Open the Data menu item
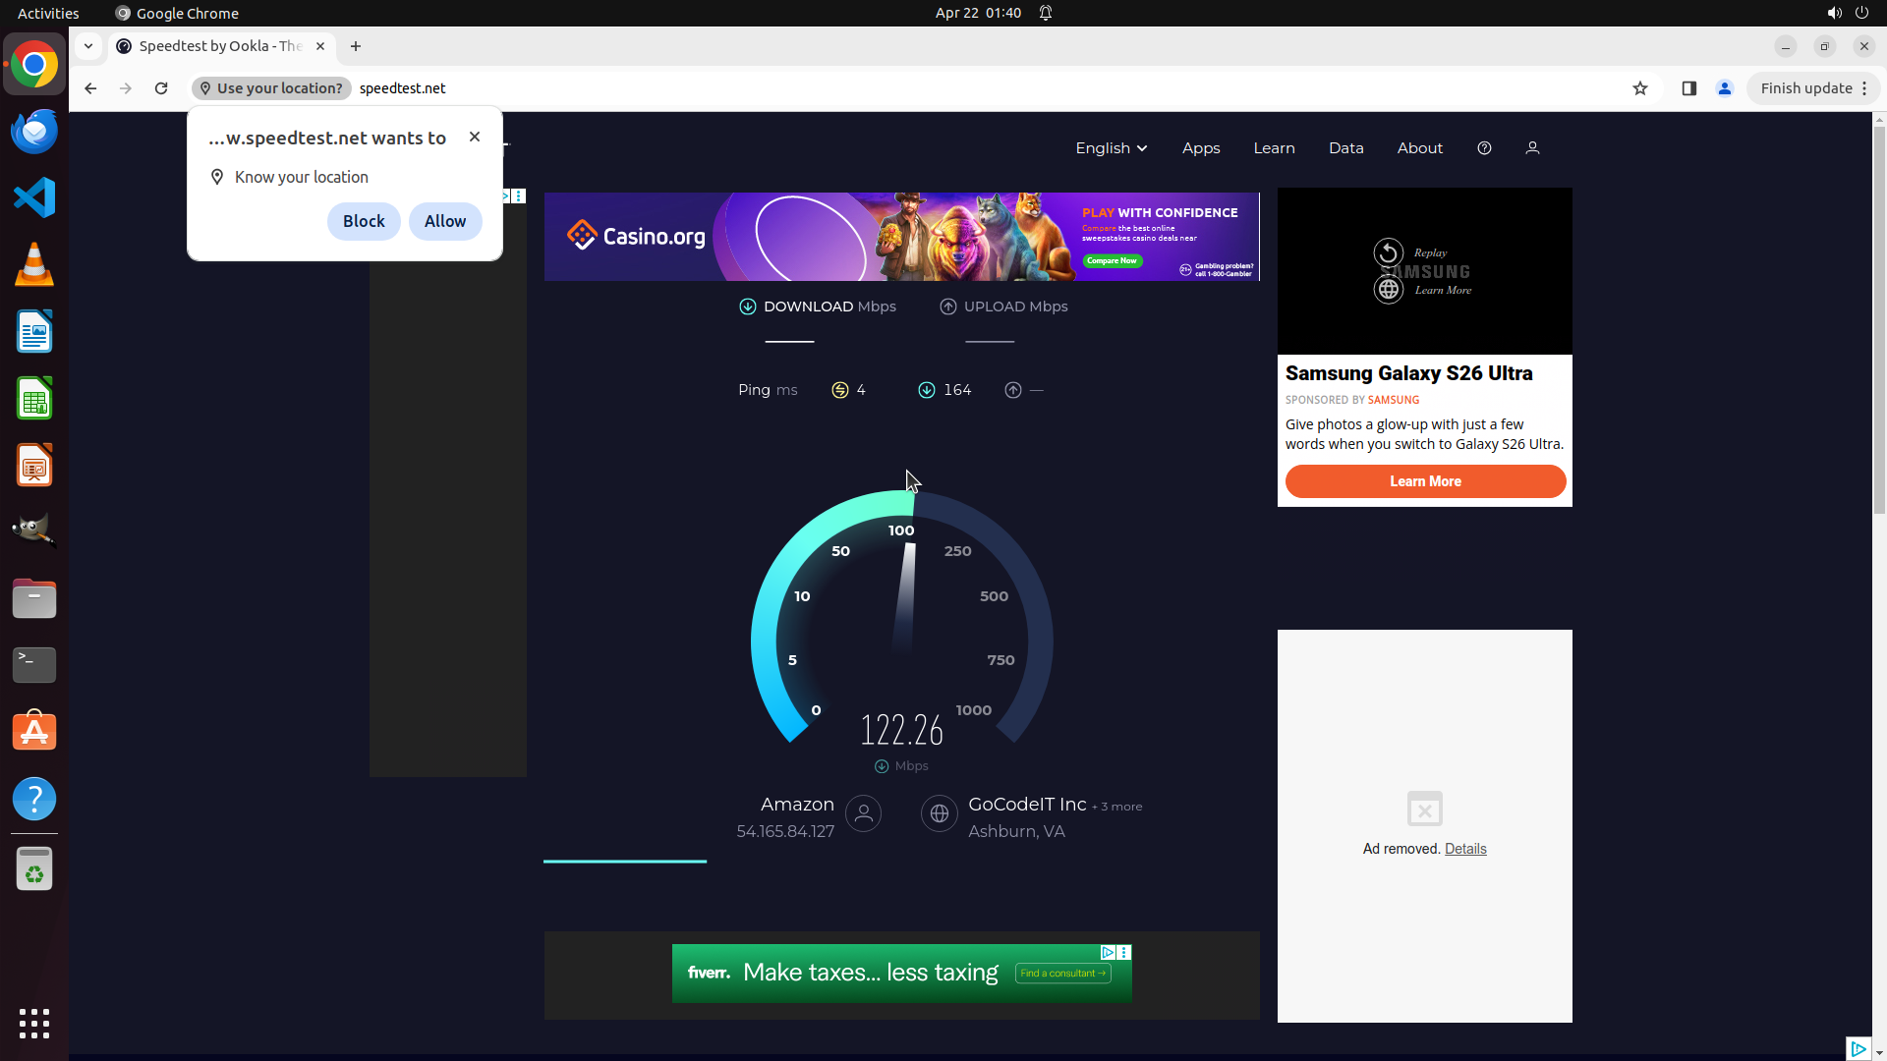 pos(1345,148)
